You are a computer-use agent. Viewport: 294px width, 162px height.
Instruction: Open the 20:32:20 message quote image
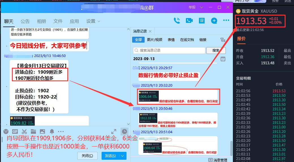tap(149, 96)
